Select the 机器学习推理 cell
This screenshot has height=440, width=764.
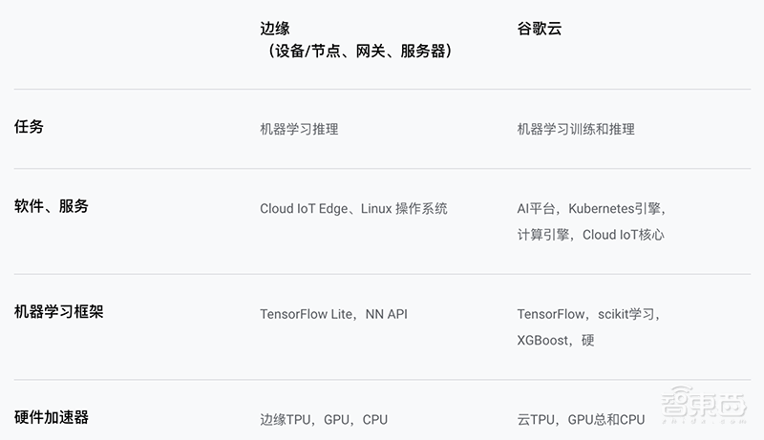(x=299, y=129)
